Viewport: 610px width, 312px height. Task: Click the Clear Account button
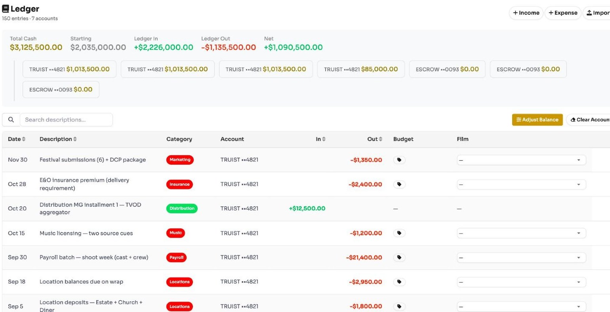point(588,120)
